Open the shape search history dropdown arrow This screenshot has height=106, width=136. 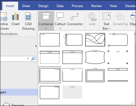(28, 58)
